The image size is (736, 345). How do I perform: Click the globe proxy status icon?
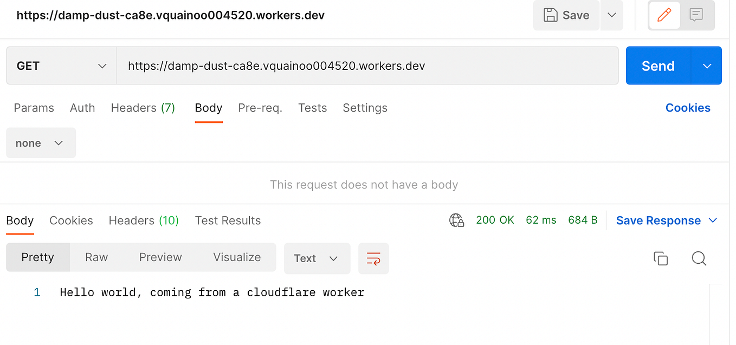click(456, 220)
